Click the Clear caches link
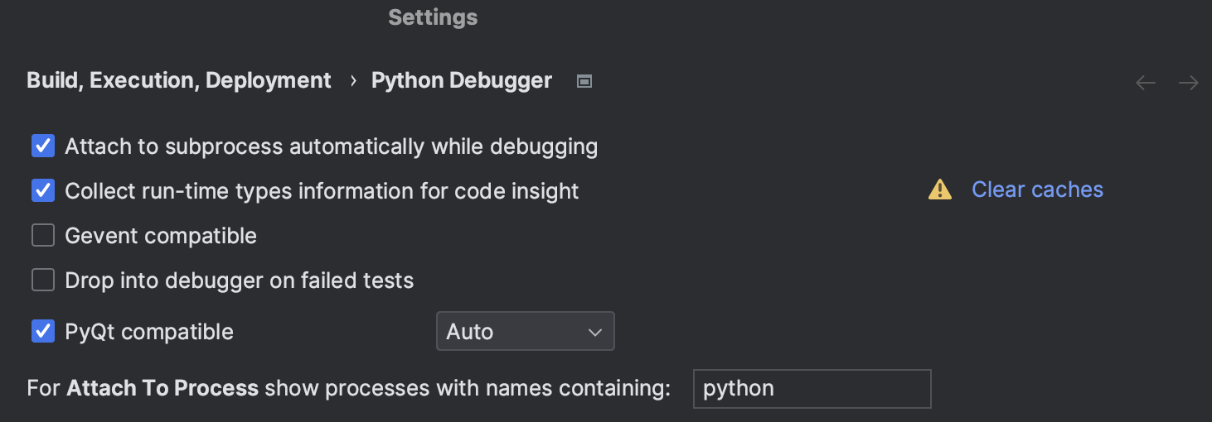Image resolution: width=1212 pixels, height=422 pixels. [x=1037, y=190]
